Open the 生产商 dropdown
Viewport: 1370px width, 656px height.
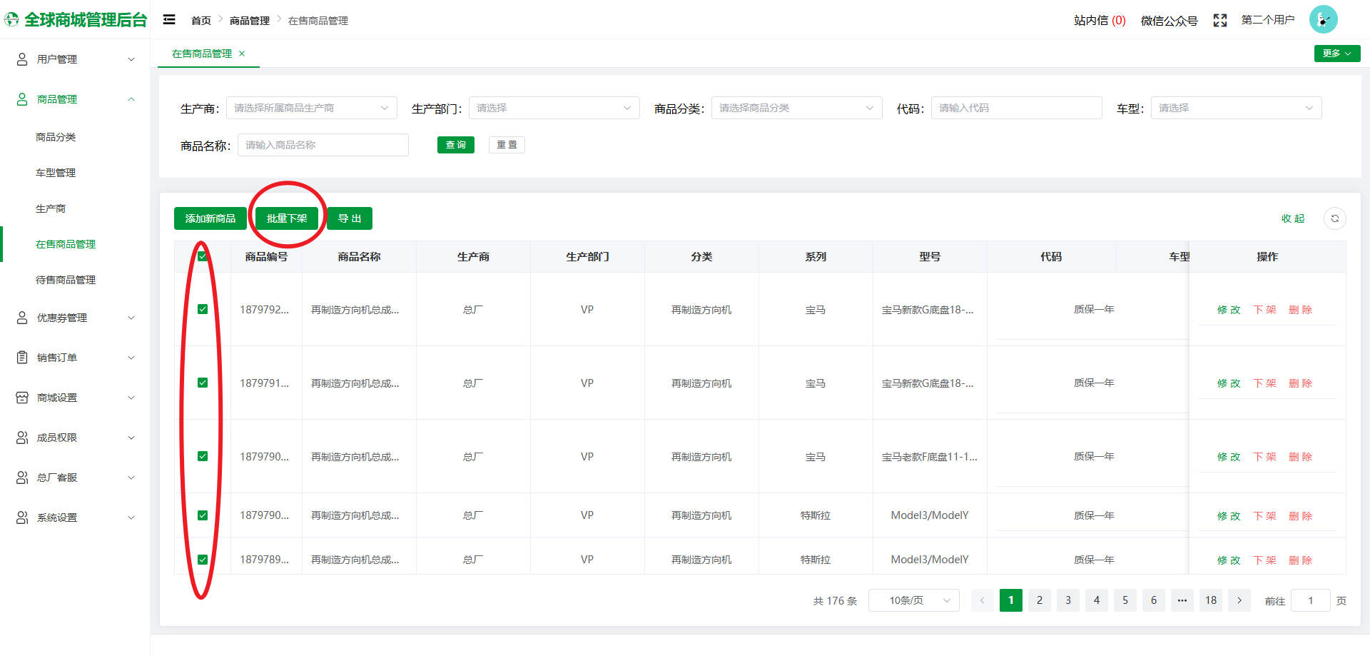pyautogui.click(x=312, y=108)
